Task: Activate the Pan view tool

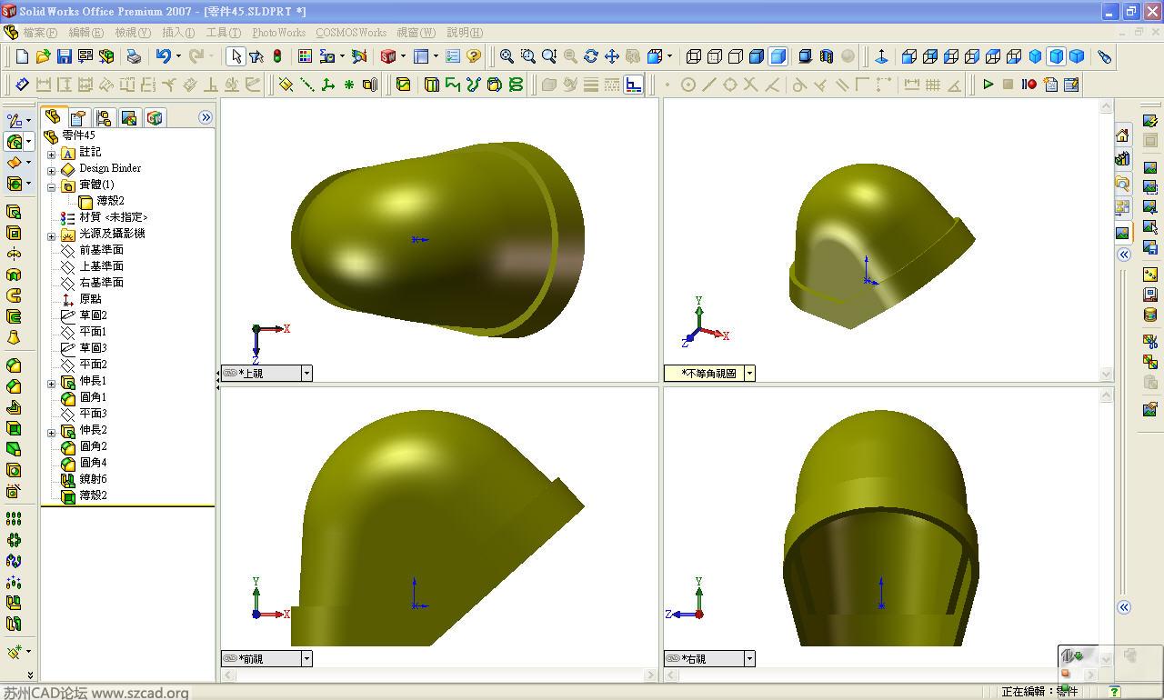Action: point(612,56)
